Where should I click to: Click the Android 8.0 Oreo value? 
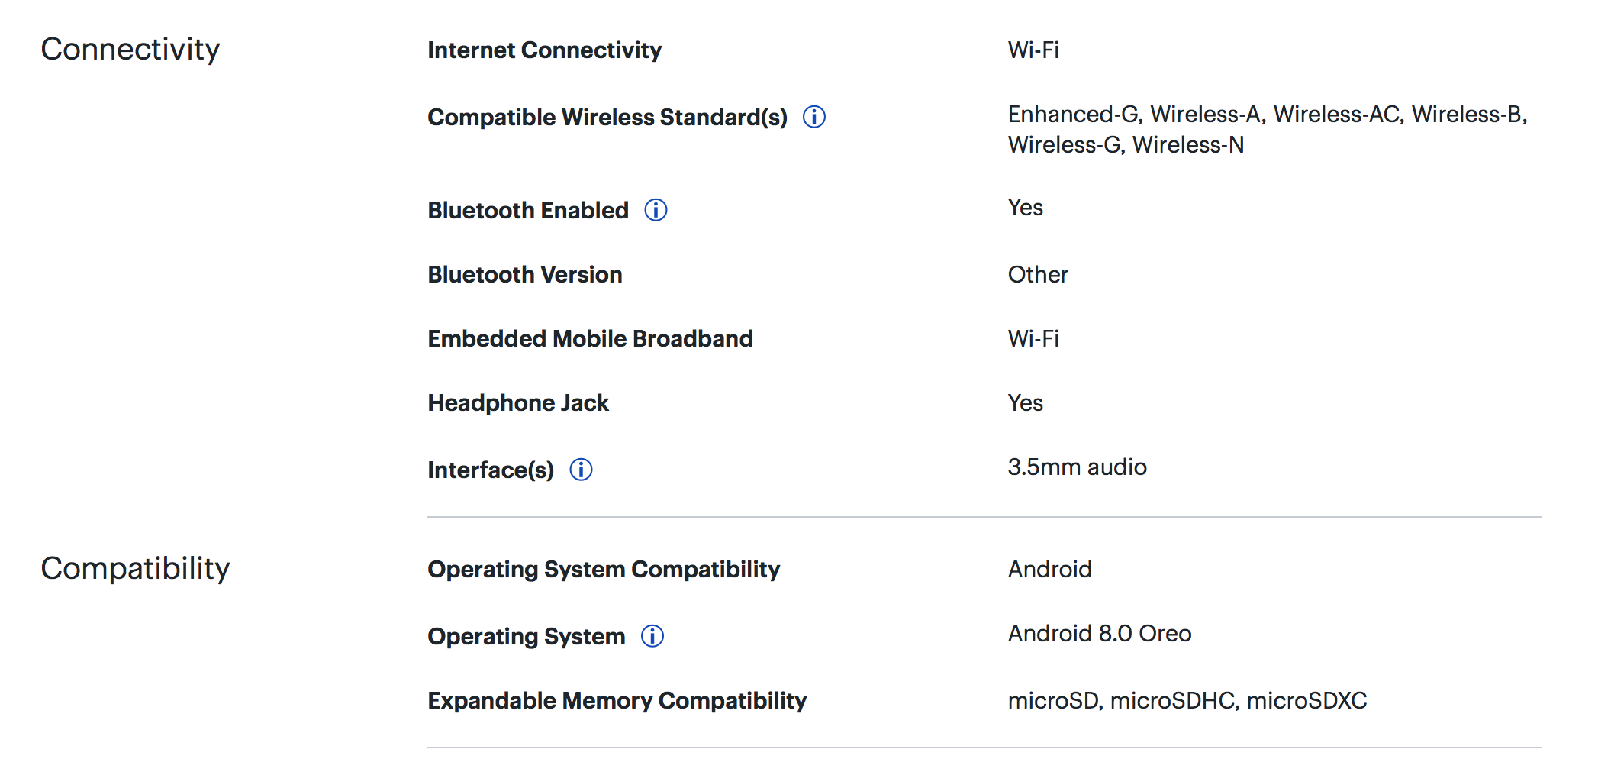click(1099, 634)
